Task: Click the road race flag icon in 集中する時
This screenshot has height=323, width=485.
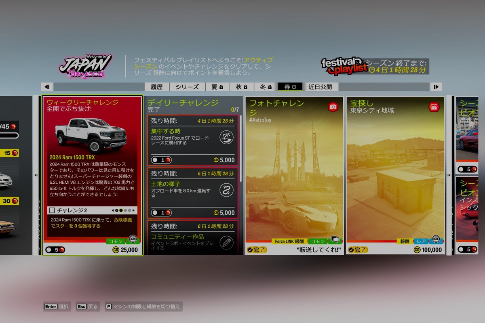Action: [x=226, y=138]
